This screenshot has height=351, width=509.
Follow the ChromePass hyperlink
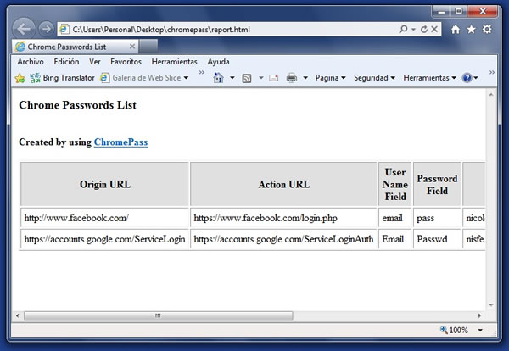point(120,142)
